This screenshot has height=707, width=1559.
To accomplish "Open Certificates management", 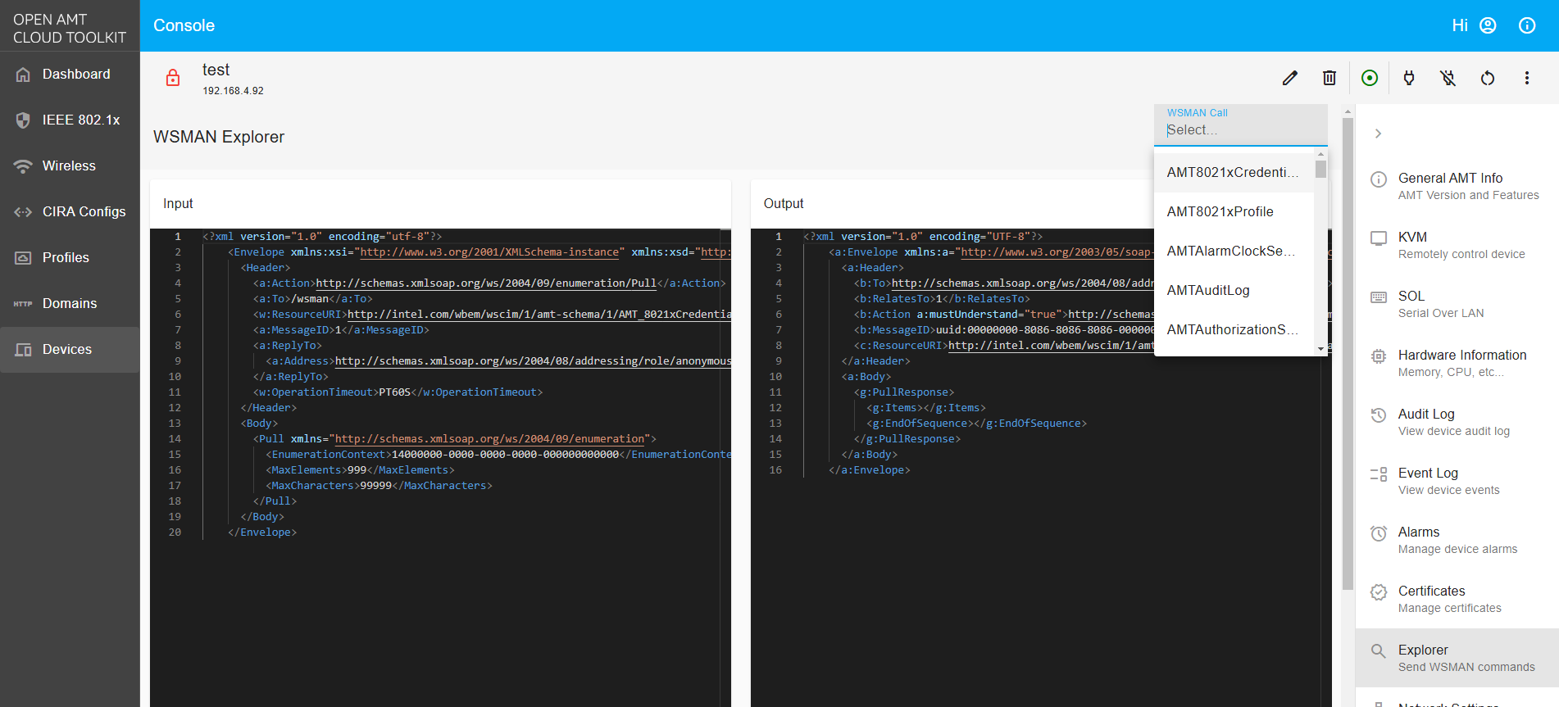I will click(x=1457, y=599).
